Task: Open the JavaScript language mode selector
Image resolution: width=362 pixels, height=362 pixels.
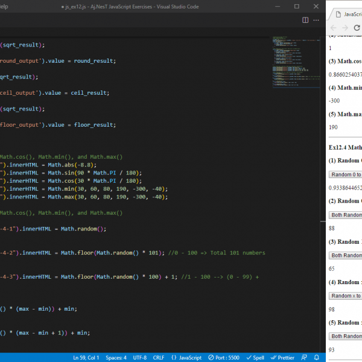Action: click(186, 357)
